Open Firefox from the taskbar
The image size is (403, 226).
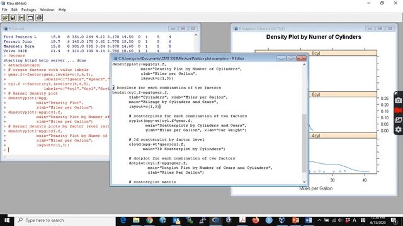[x=256, y=220]
